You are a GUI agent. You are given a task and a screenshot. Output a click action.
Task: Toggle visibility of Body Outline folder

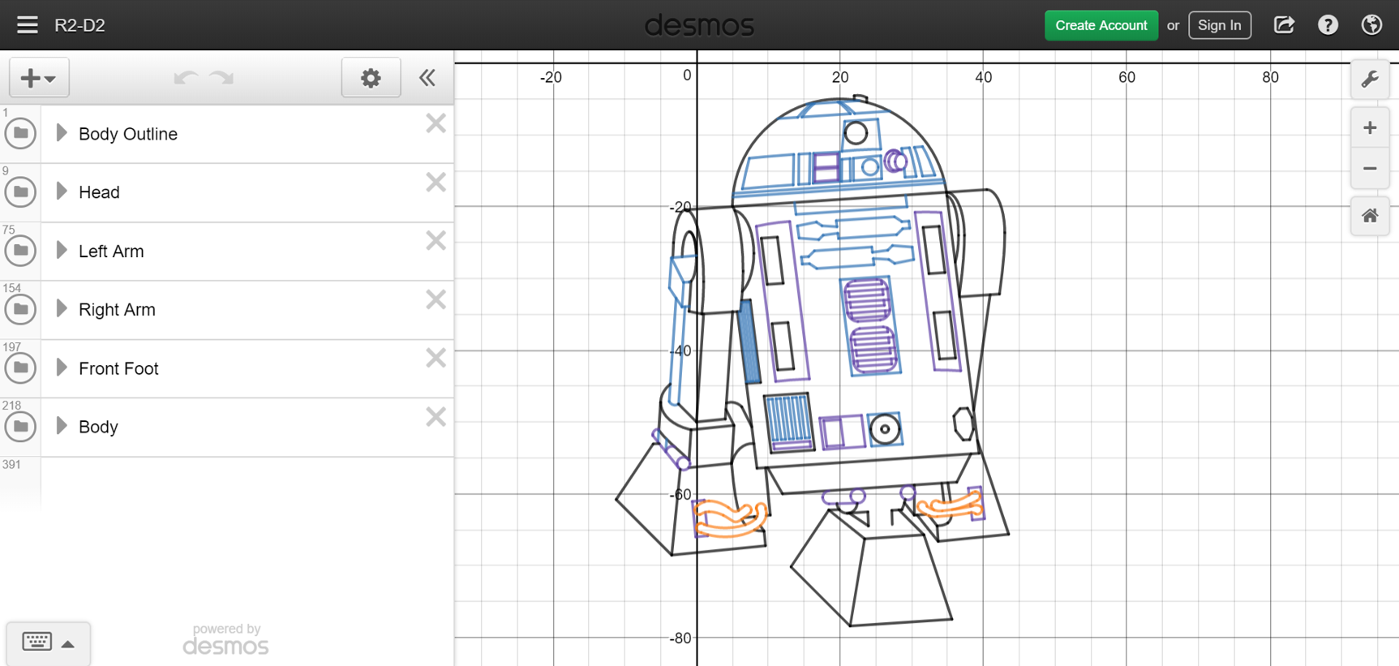[x=20, y=134]
